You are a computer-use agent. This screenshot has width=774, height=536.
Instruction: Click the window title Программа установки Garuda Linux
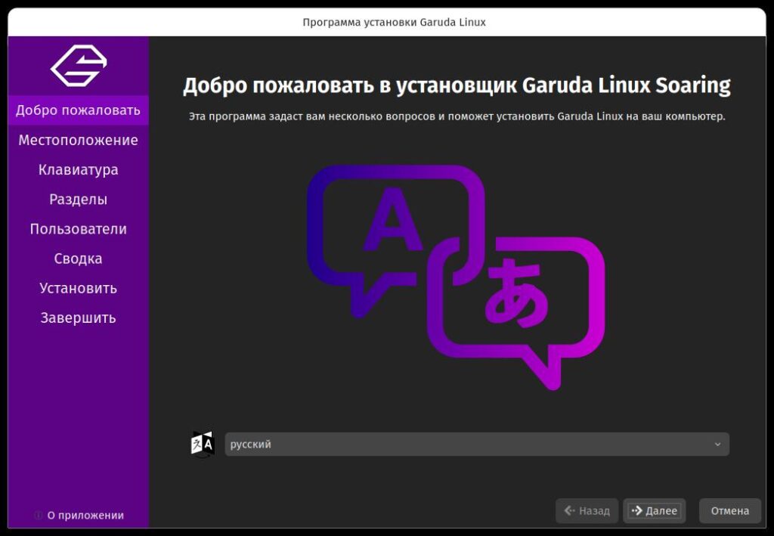click(x=394, y=22)
